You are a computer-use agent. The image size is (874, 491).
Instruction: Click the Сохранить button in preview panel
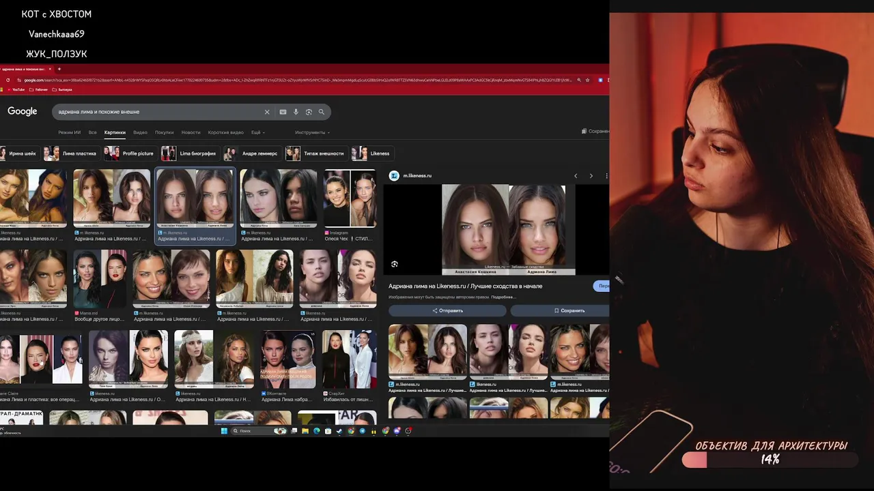[560, 310]
